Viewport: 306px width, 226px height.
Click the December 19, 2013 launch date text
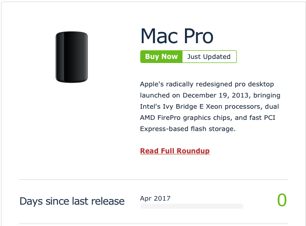[x=217, y=95]
